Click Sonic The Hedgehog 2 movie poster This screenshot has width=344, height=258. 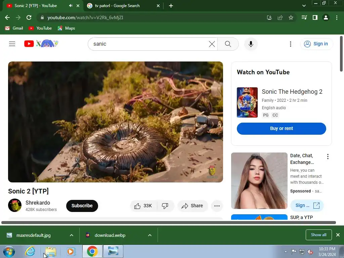pyautogui.click(x=247, y=102)
